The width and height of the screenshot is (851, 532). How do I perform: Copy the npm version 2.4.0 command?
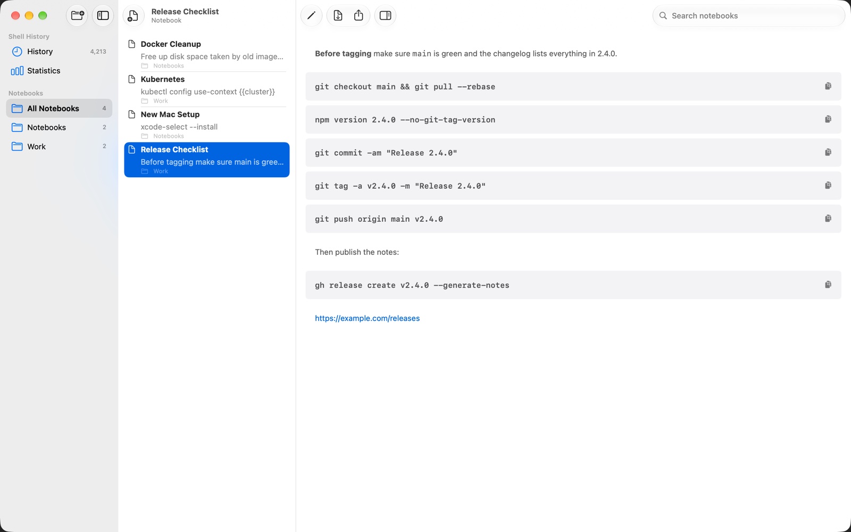tap(828, 119)
